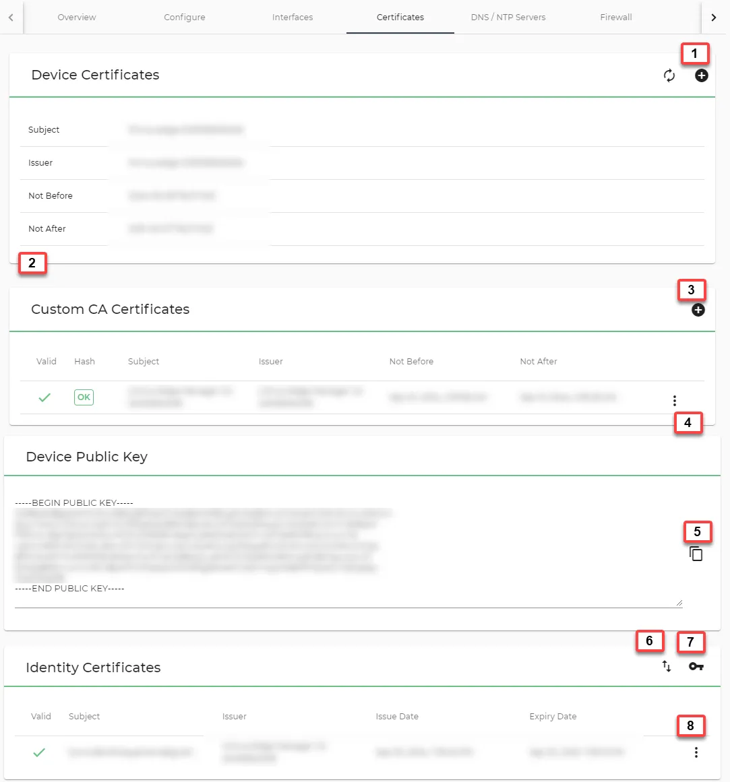The image size is (730, 782).
Task: Copy the device public key
Action: point(696,554)
